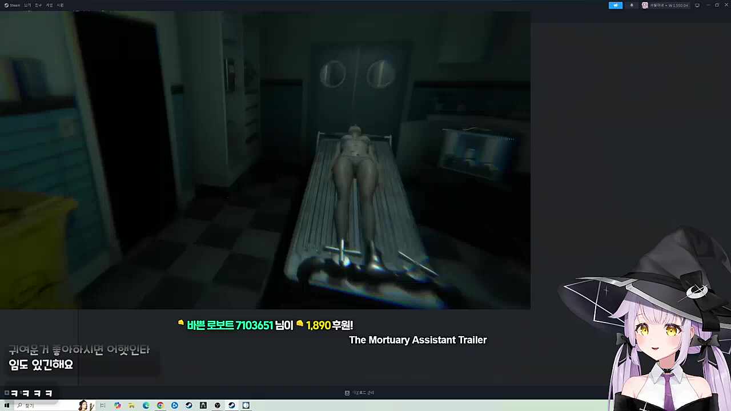This screenshot has width=731, height=411.
Task: Switch Steam to Big Picture mode
Action: (697, 5)
